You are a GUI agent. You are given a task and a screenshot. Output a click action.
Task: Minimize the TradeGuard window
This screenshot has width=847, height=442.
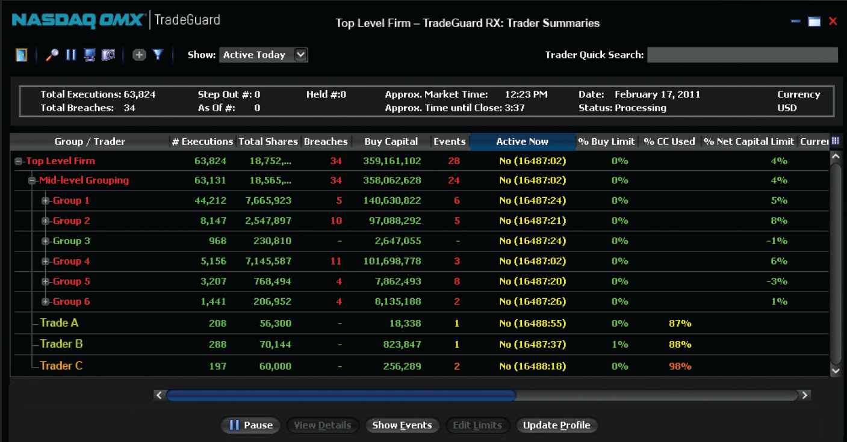[x=796, y=22]
